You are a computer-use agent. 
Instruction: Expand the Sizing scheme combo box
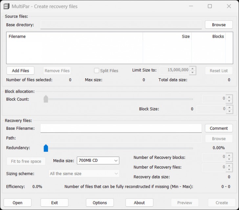(x=84, y=174)
